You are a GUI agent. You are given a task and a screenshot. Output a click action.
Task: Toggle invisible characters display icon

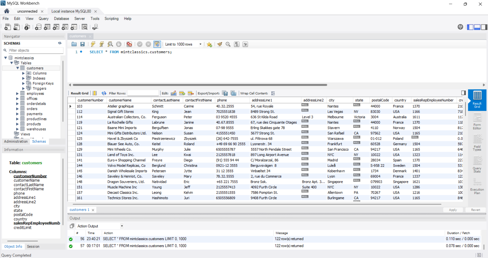pyautogui.click(x=237, y=44)
